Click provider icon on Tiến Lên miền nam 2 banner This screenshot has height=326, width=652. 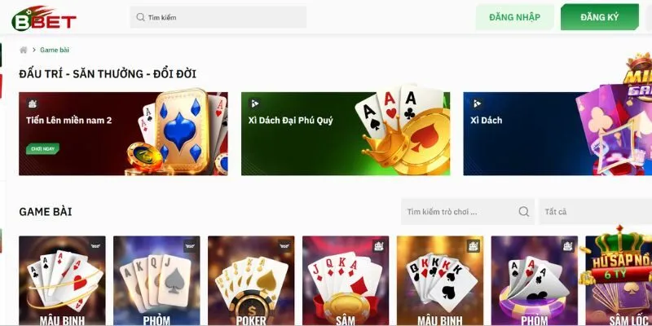point(32,104)
